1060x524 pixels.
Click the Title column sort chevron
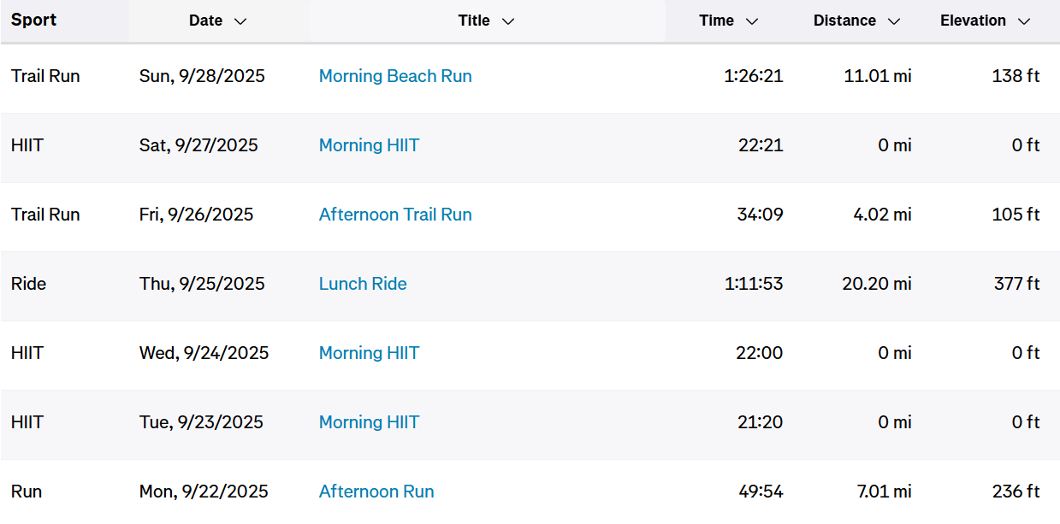tap(508, 21)
